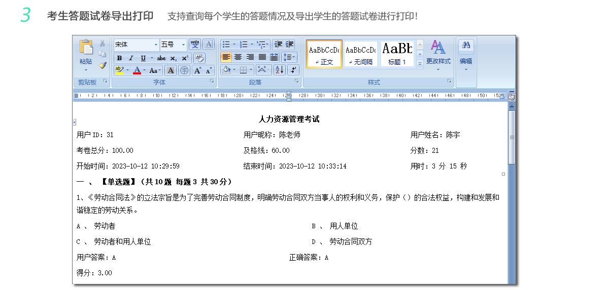Expand the styles gallery more arrow

420,64
